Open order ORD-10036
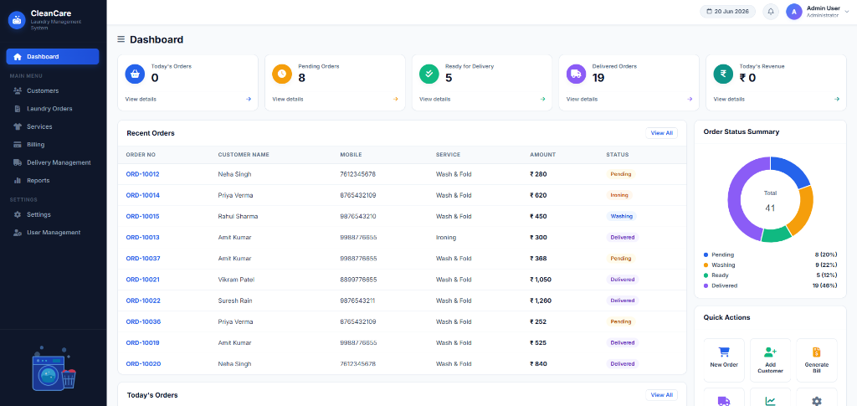 [143, 321]
